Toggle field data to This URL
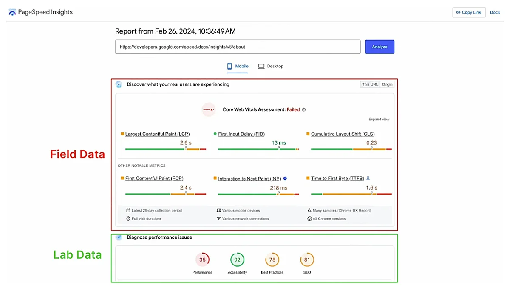This screenshot has width=510, height=296. 369,84
